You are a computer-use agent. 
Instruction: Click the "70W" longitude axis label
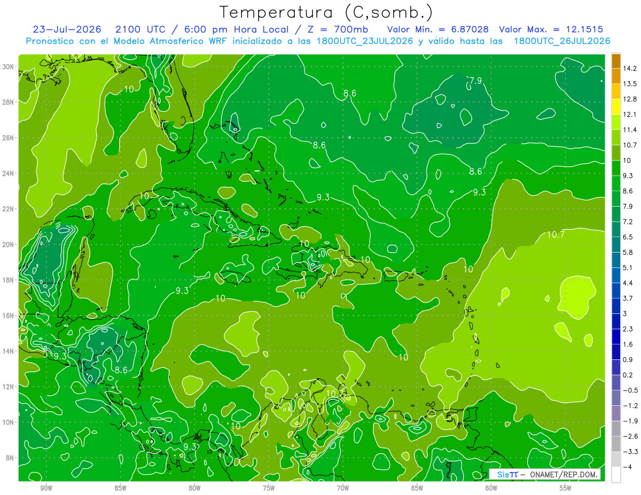point(343,488)
